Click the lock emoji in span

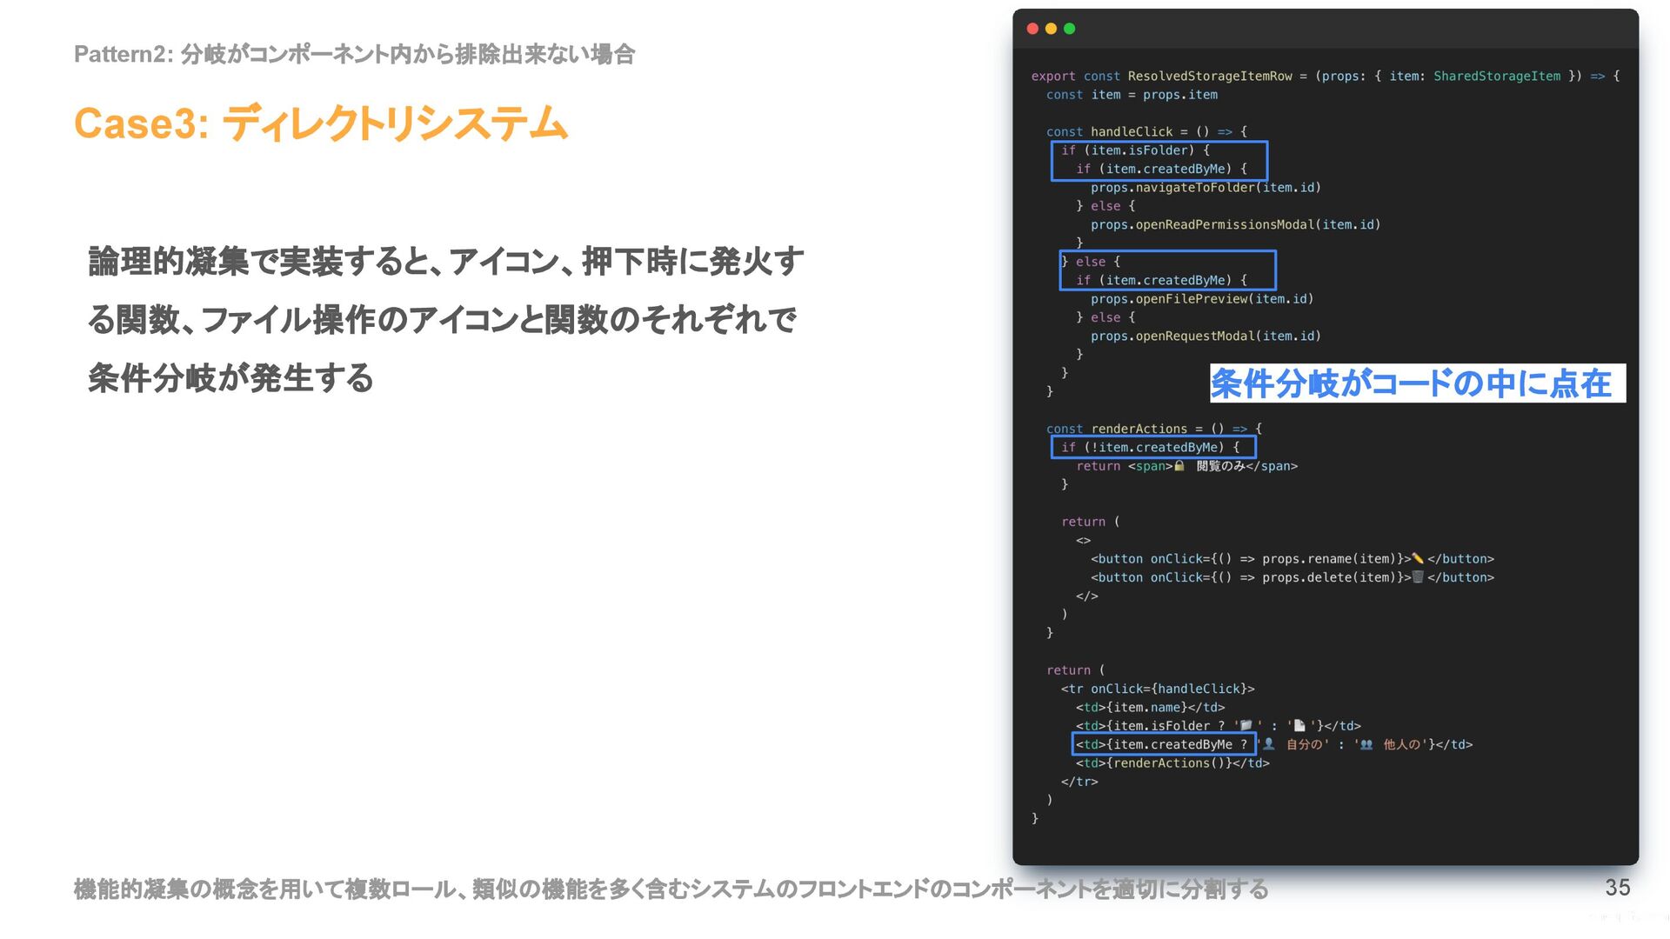1179,466
